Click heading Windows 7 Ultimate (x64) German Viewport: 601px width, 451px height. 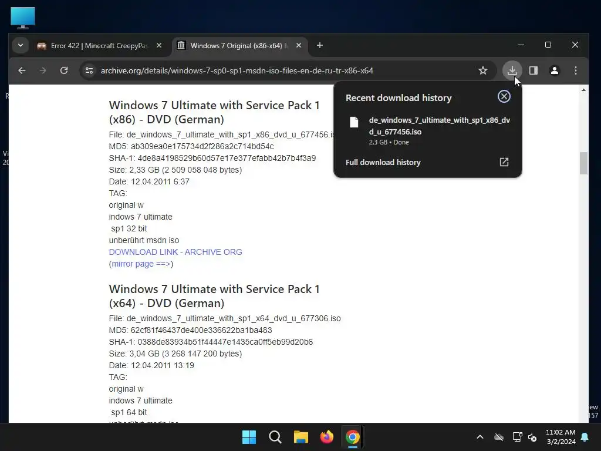[214, 296]
